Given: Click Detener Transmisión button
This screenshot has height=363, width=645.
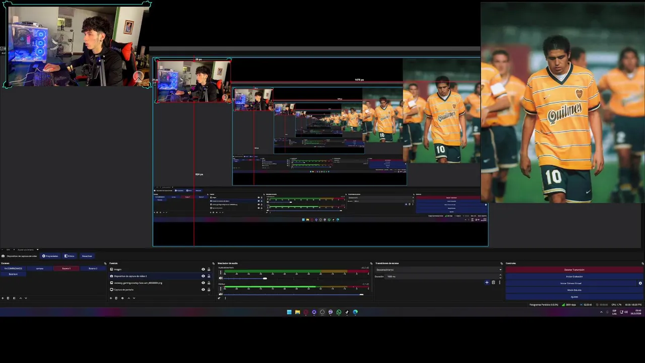Looking at the screenshot, I should (x=574, y=270).
